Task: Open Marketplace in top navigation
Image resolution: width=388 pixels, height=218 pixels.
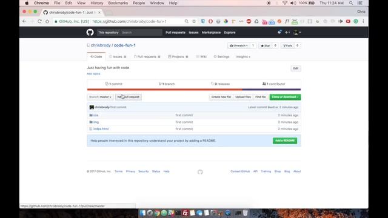Action: click(x=211, y=32)
